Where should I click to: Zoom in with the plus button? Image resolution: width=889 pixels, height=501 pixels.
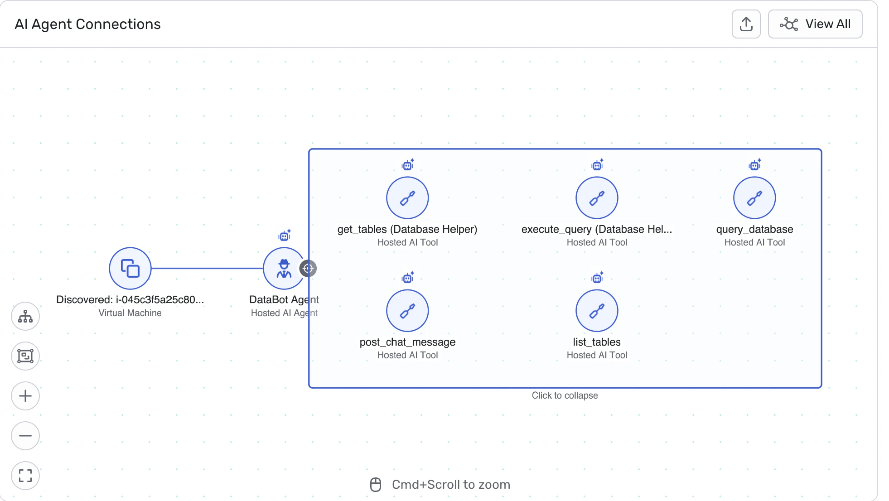pos(25,396)
